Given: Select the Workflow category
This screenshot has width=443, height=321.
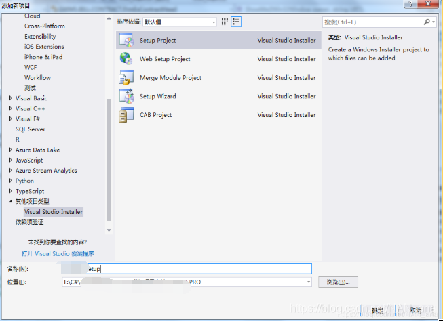Looking at the screenshot, I should (x=37, y=78).
